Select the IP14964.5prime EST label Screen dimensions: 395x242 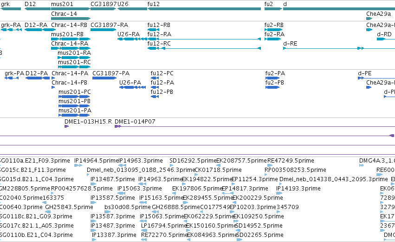click(x=96, y=161)
